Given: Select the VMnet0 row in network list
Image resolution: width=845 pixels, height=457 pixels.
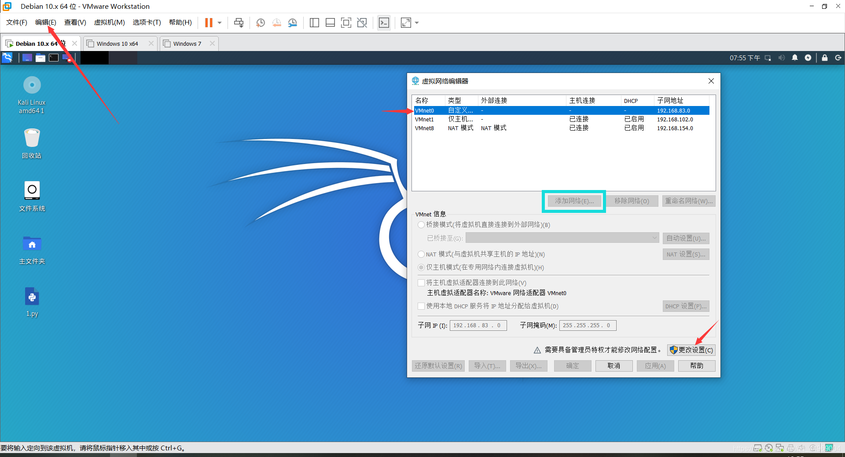Looking at the screenshot, I should click(561, 111).
